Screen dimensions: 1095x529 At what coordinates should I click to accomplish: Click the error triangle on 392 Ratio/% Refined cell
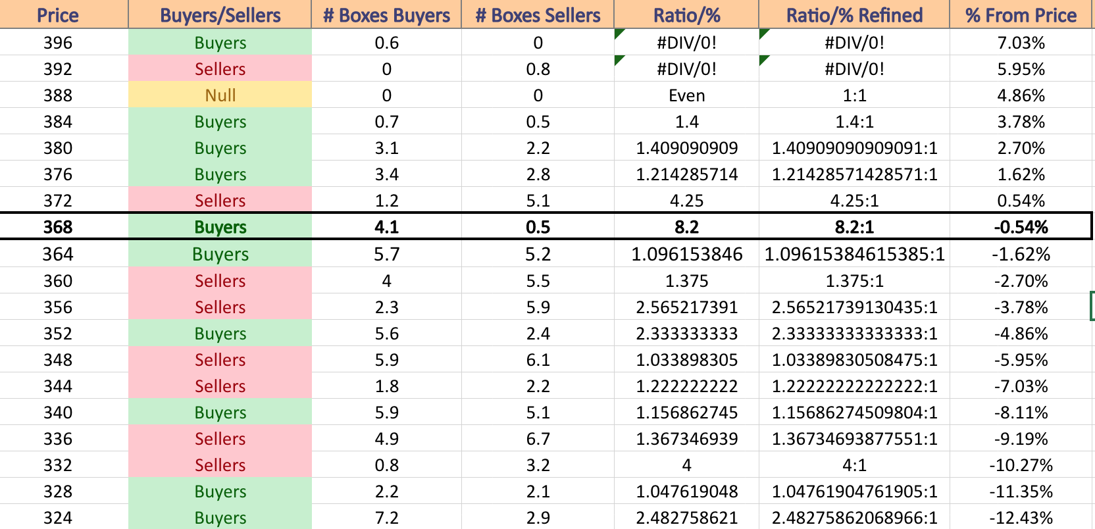point(763,60)
